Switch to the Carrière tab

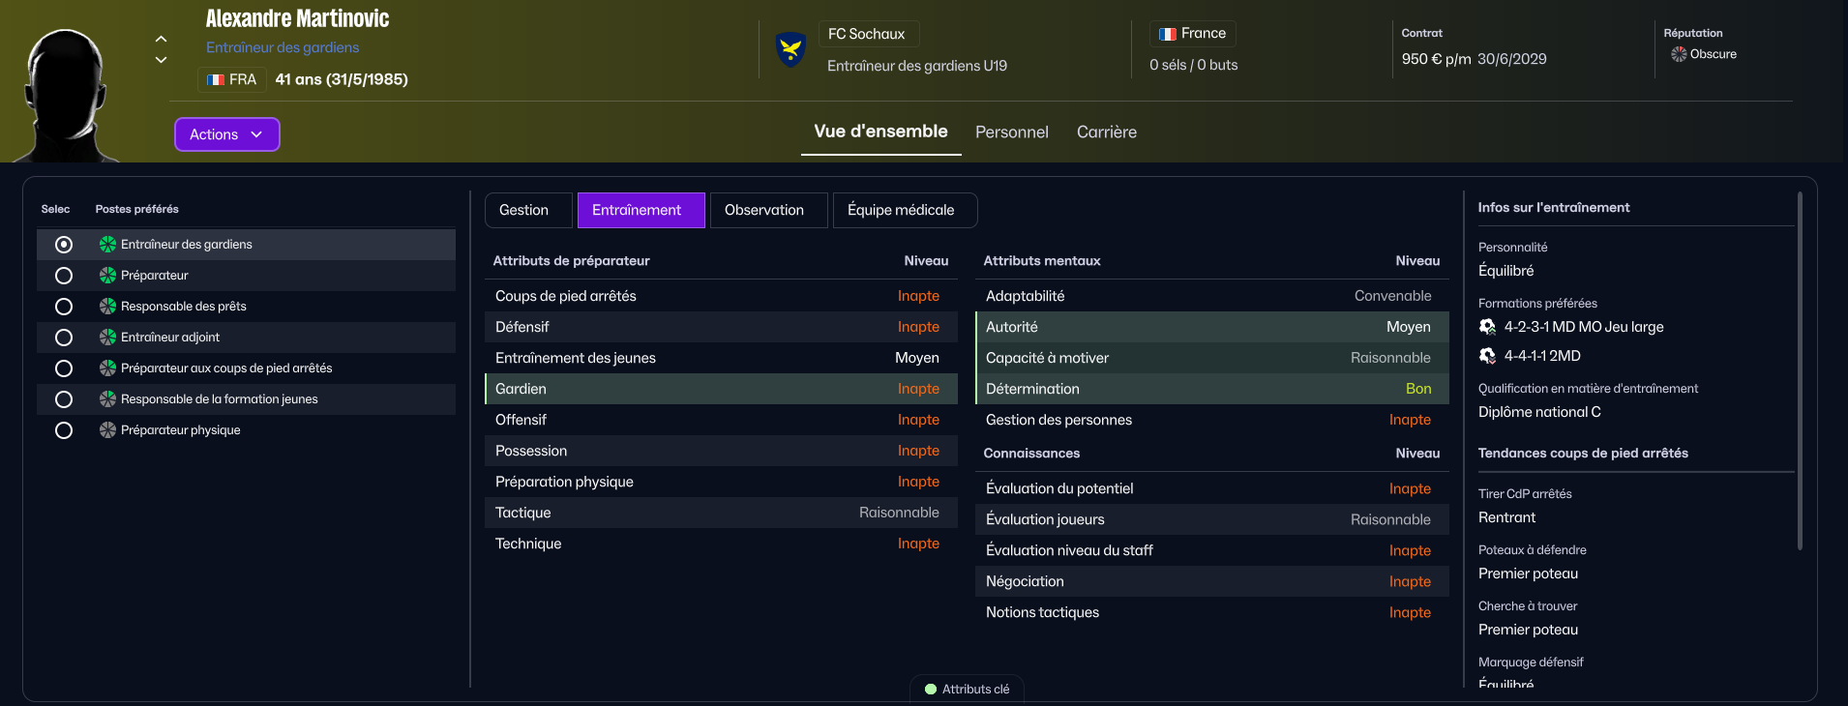coord(1106,132)
